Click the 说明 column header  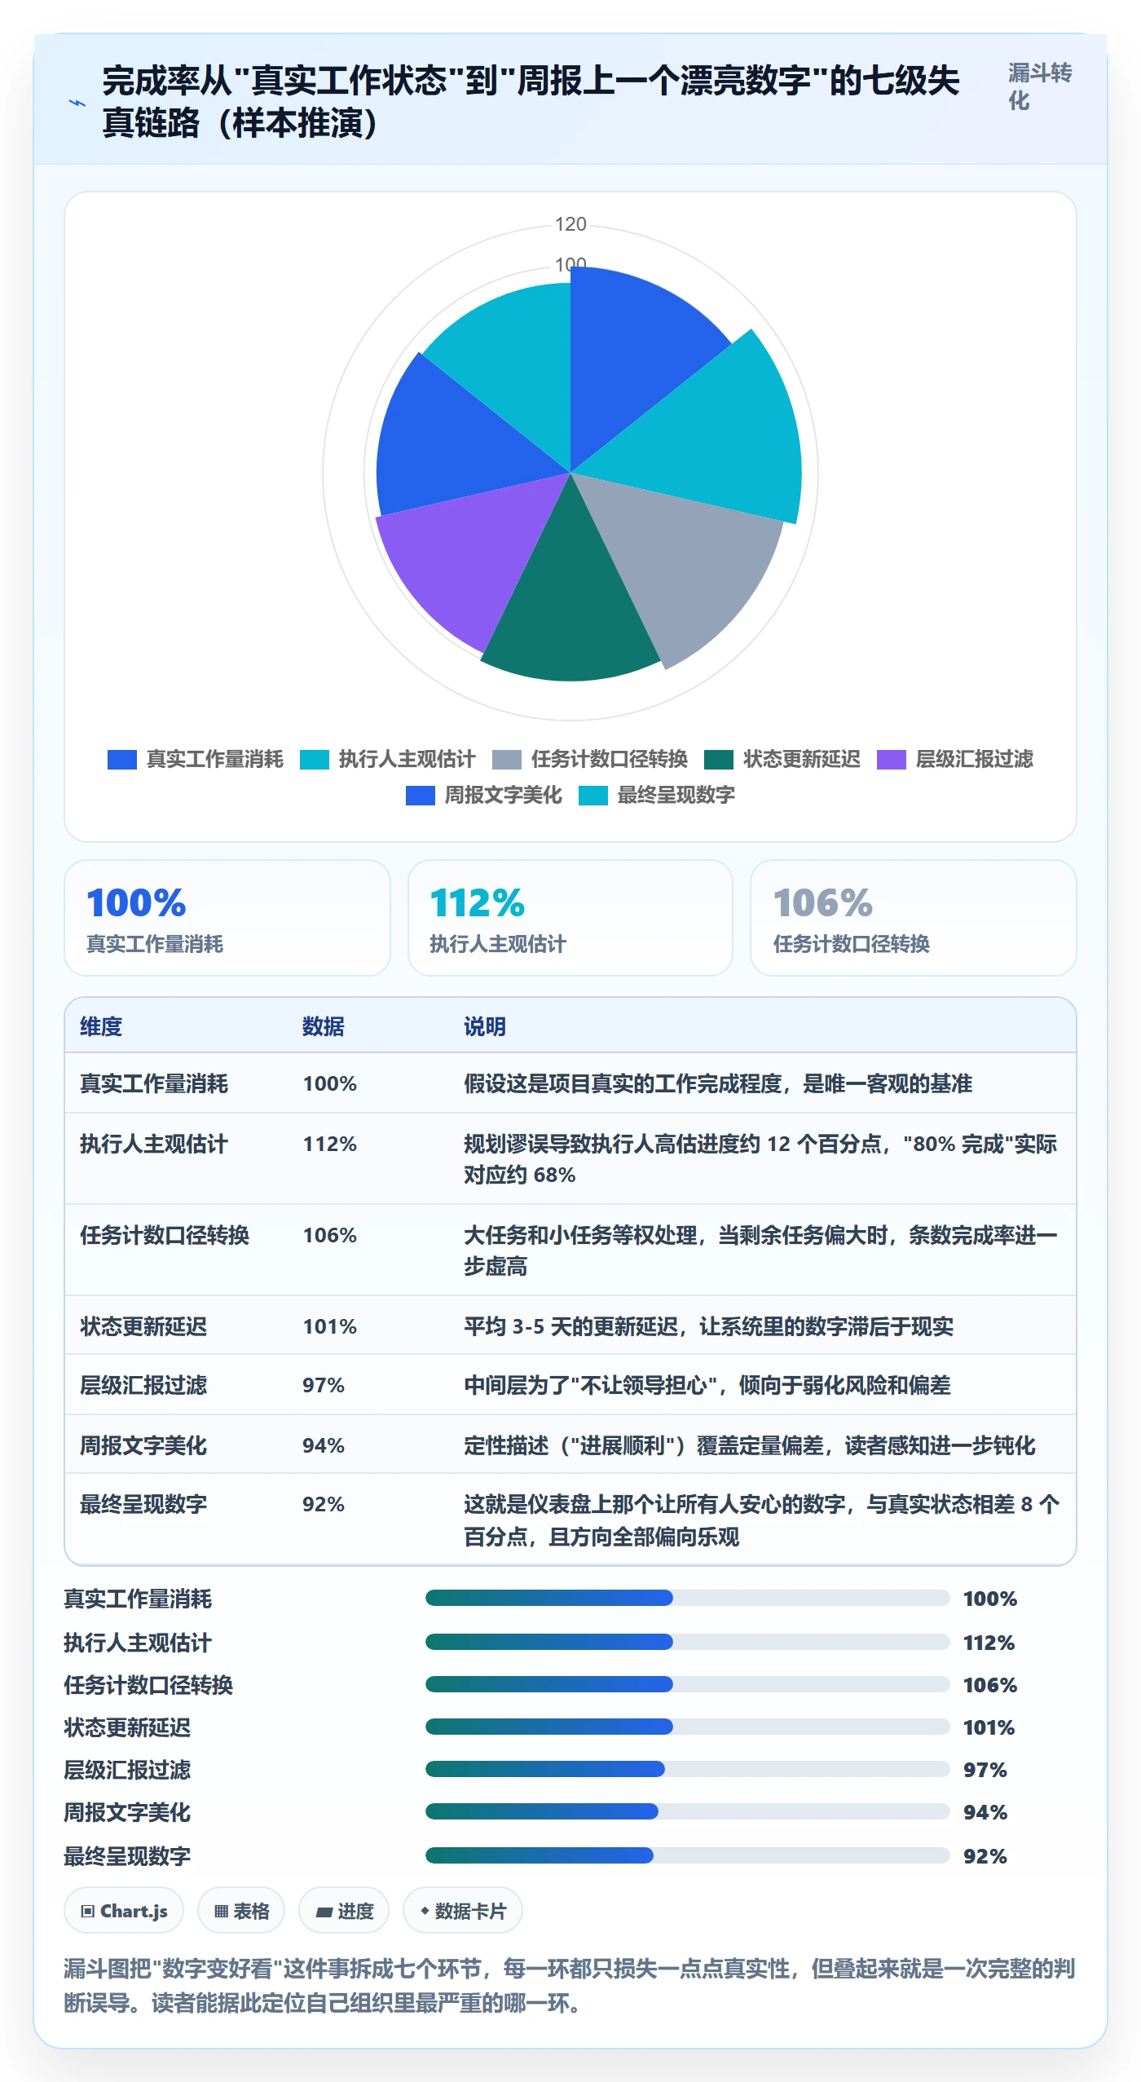[x=485, y=1026]
